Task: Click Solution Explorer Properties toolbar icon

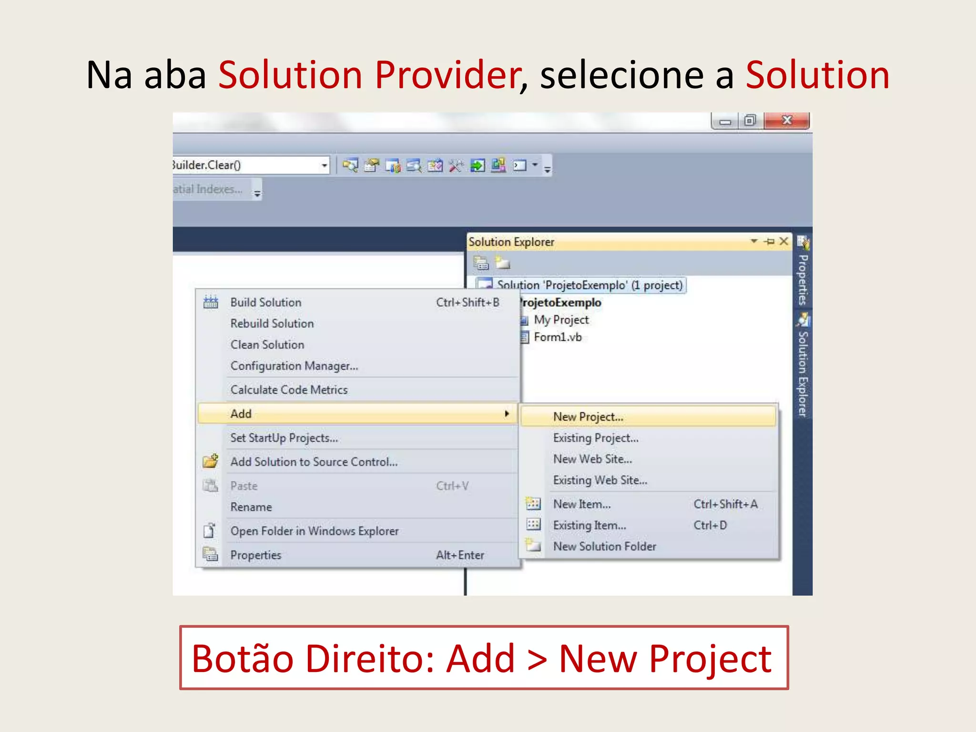Action: [x=481, y=263]
